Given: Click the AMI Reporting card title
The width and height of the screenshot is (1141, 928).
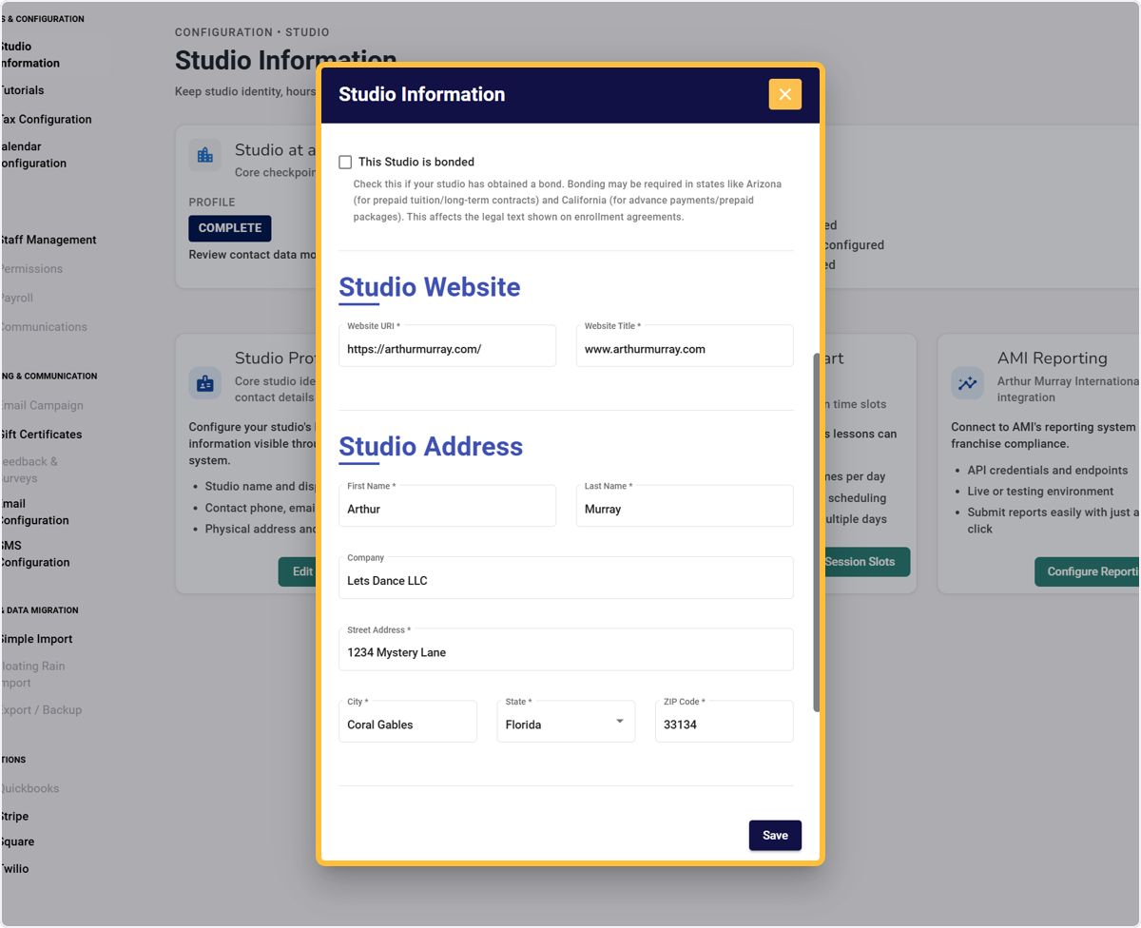Looking at the screenshot, I should tap(1053, 358).
